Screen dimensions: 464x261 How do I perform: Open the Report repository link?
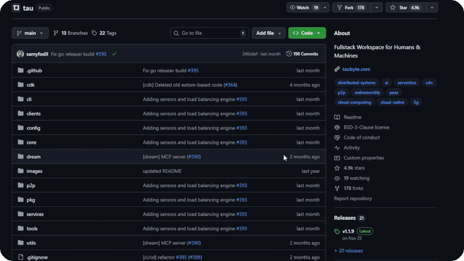pyautogui.click(x=353, y=198)
